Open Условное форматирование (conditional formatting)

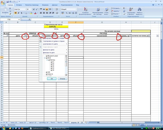[x=85, y=11]
